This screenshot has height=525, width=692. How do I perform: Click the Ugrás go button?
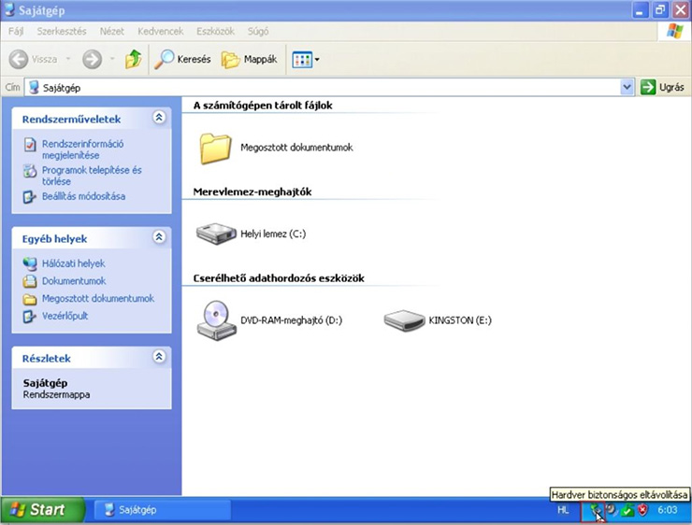point(662,87)
